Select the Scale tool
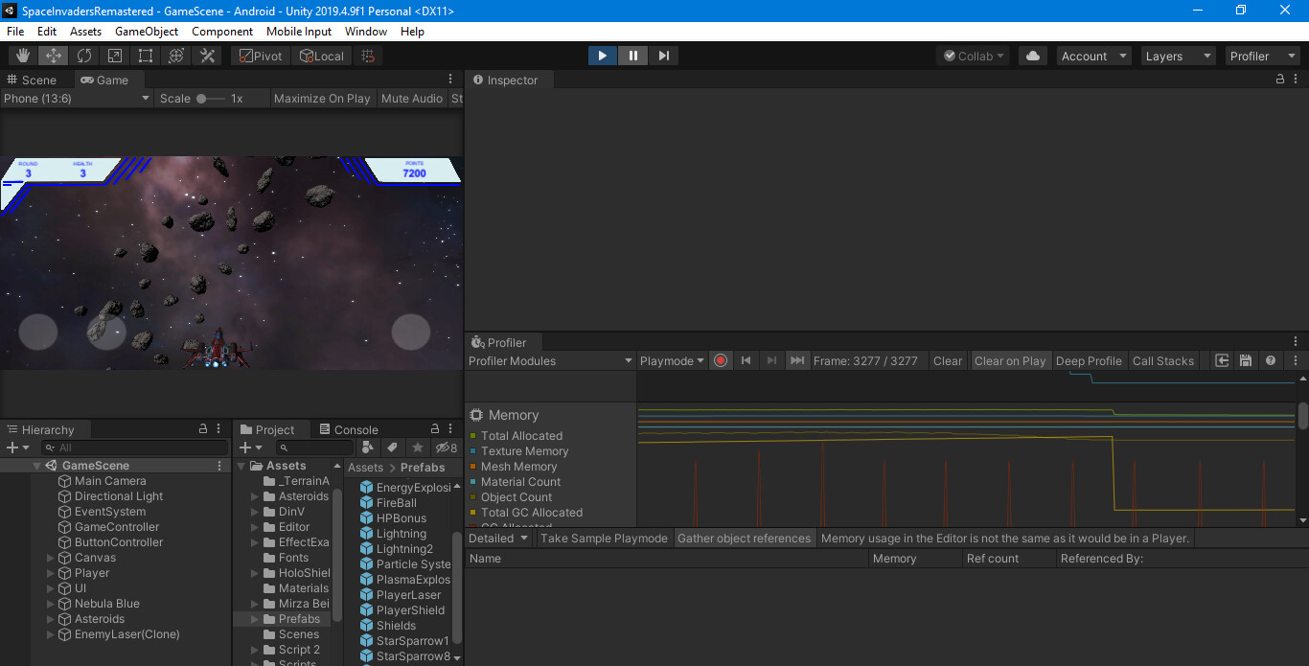 (x=114, y=55)
